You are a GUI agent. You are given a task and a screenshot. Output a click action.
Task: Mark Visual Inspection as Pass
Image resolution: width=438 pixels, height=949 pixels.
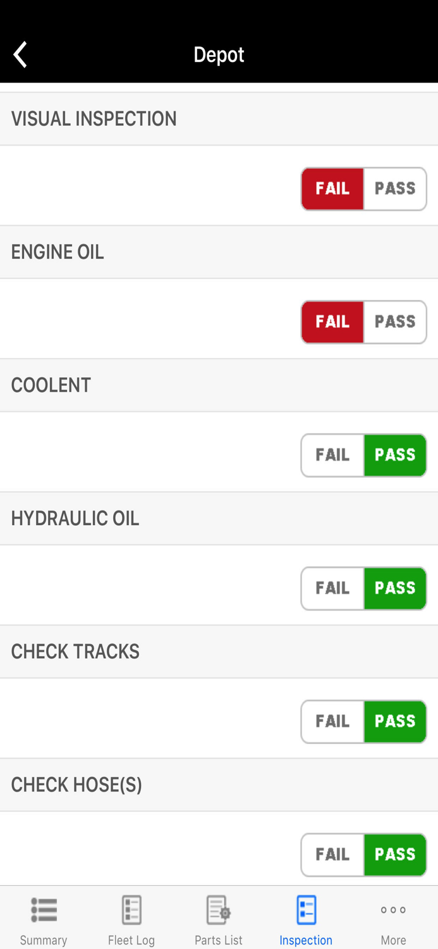pyautogui.click(x=395, y=189)
